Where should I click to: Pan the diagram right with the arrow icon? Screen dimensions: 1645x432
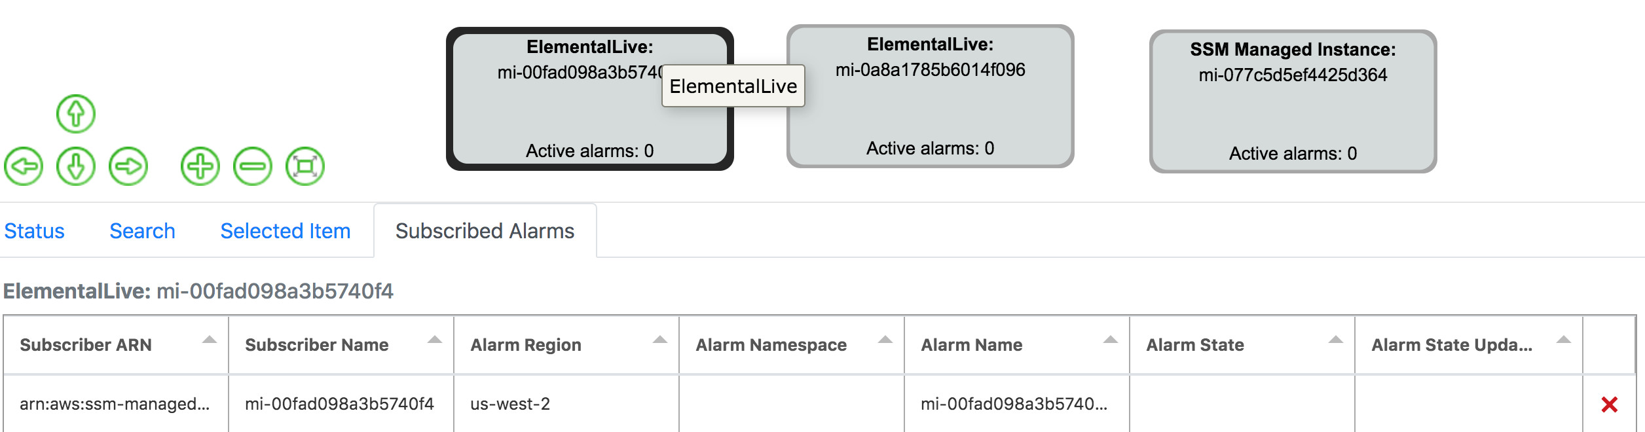pyautogui.click(x=128, y=166)
